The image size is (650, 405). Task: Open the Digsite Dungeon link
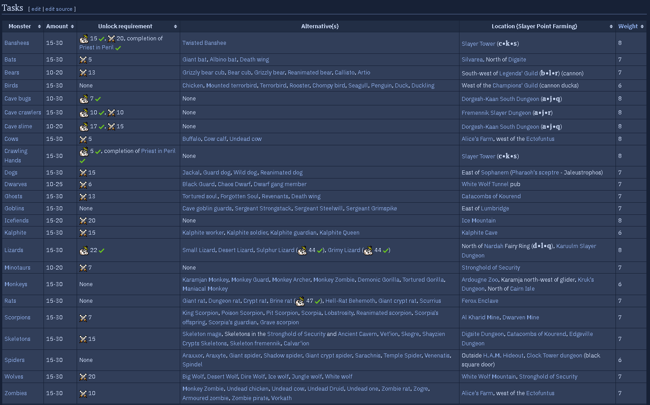point(483,334)
